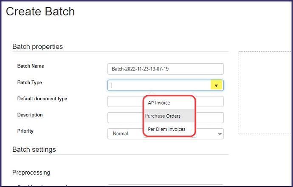Click the Preprocessing subsection heading

[x=31, y=172]
